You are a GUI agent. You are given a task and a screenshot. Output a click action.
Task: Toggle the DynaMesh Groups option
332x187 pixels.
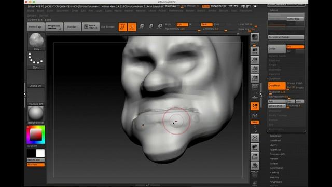(291, 83)
